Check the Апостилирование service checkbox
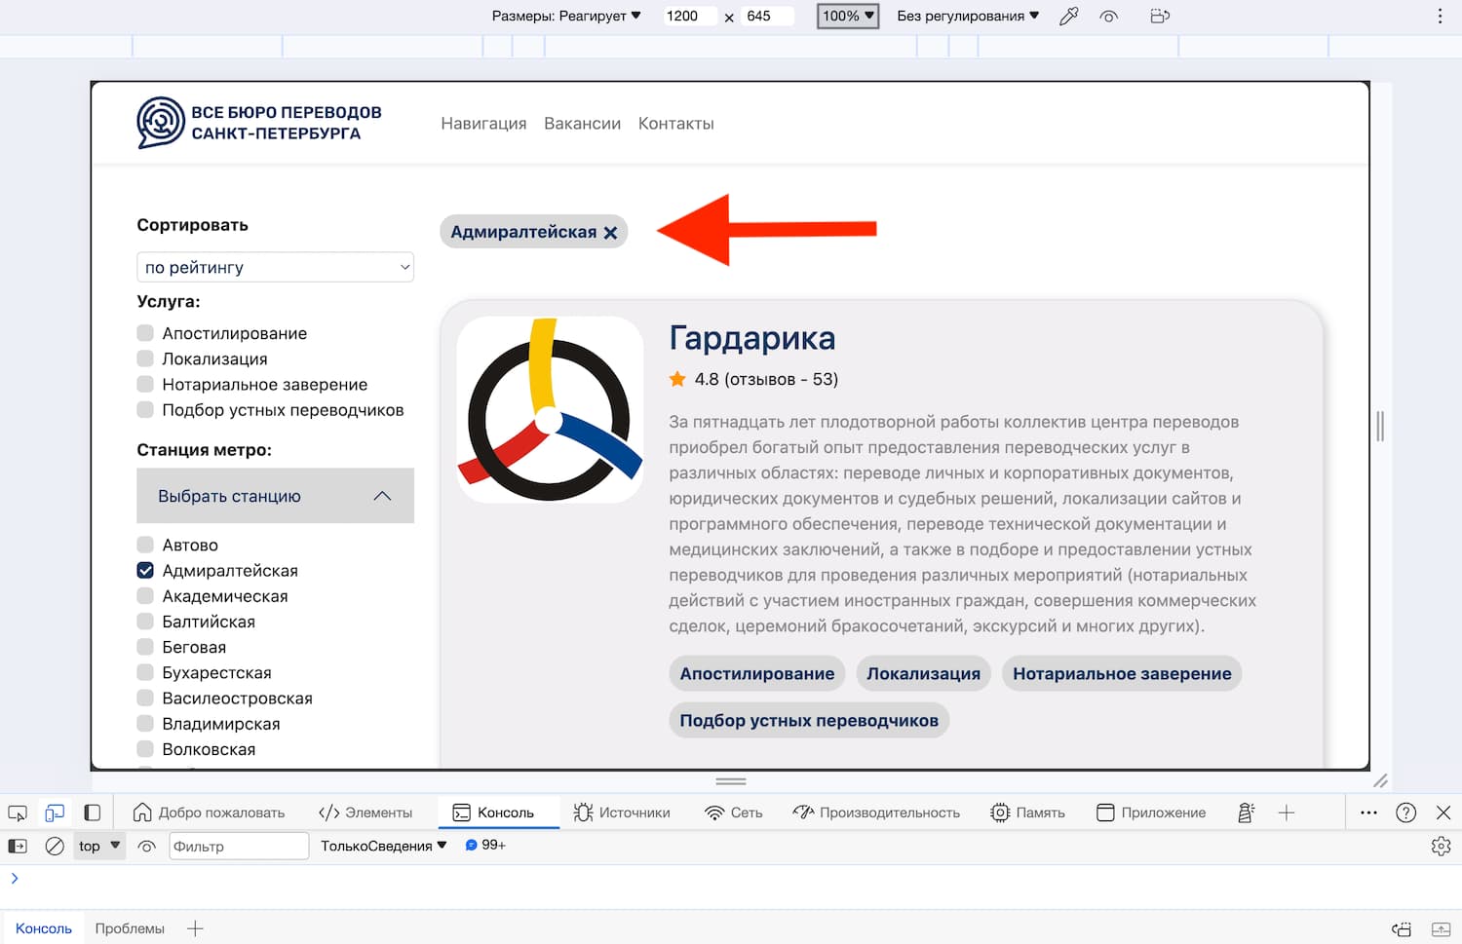Viewport: 1462px width, 944px height. coord(145,333)
